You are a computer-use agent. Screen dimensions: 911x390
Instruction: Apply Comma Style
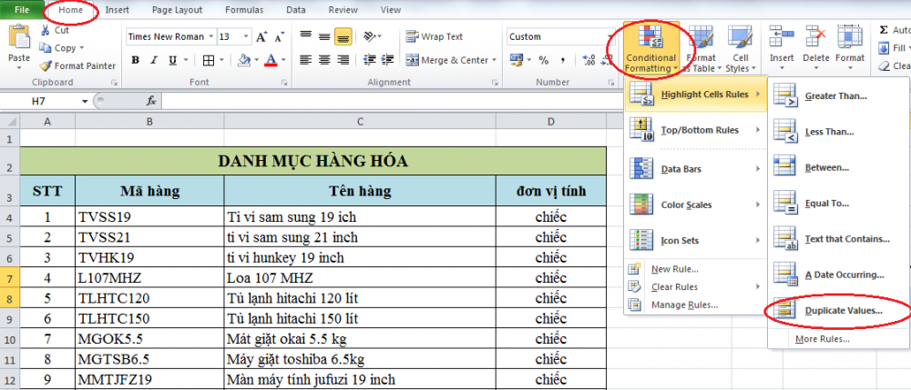tap(562, 60)
